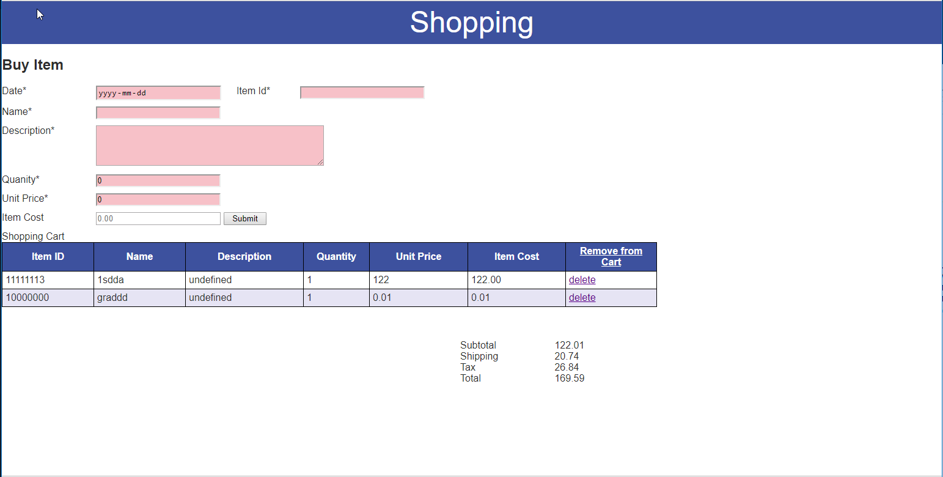
Task: Delete item 11111113 from the cart
Action: [x=582, y=280]
